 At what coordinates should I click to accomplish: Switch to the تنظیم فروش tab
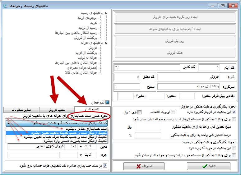57,110
